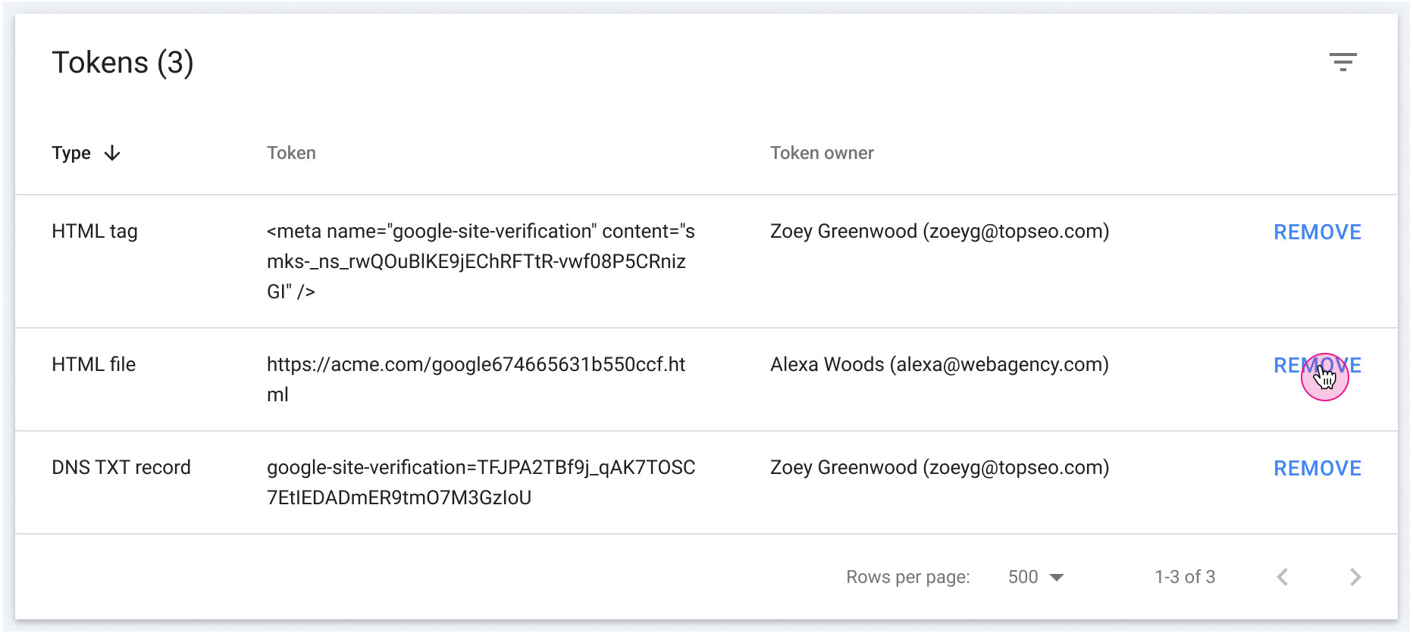Remove the HTML file verification token
The image size is (1413, 636).
coord(1317,366)
